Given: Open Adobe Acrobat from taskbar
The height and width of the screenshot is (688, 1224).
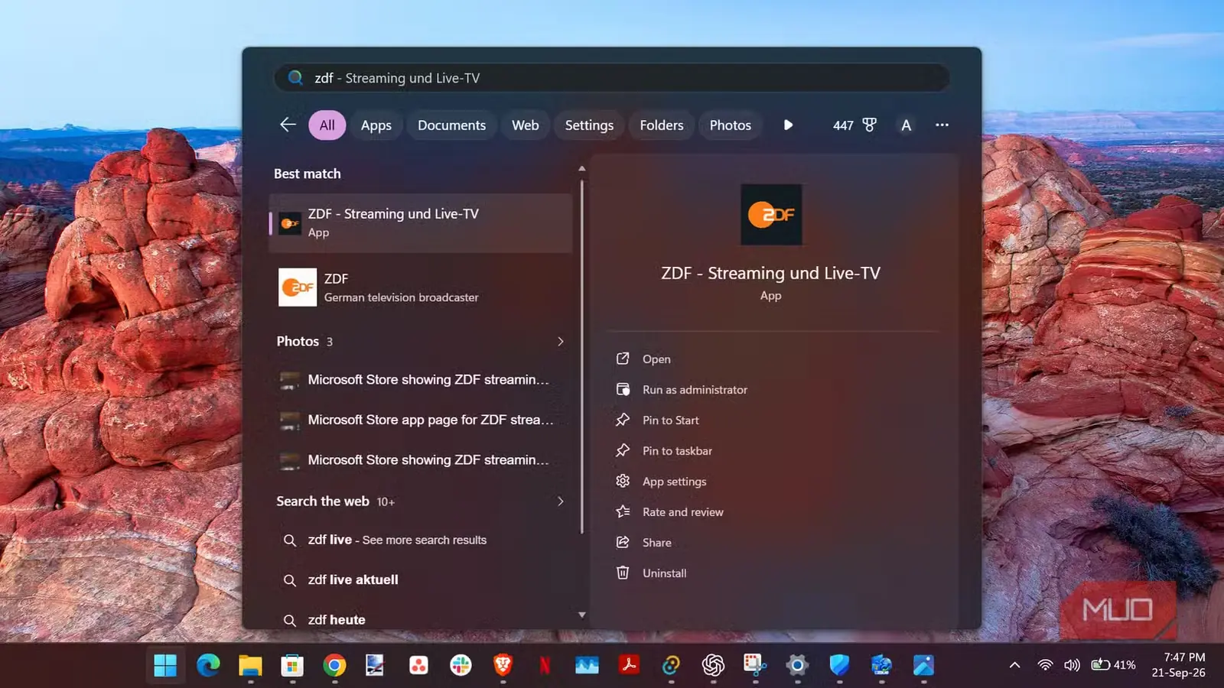Looking at the screenshot, I should 629,665.
